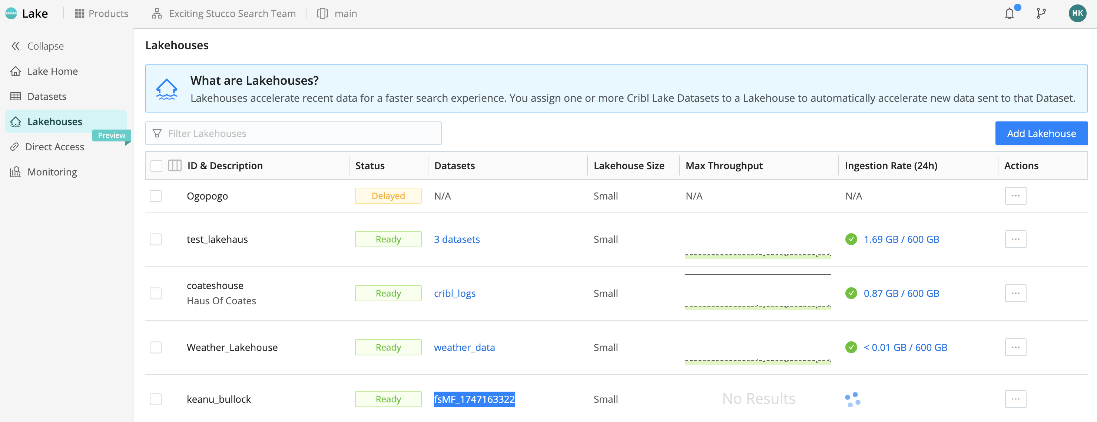Switch to Lake Home in the sidebar
This screenshot has height=422, width=1097.
pos(52,71)
